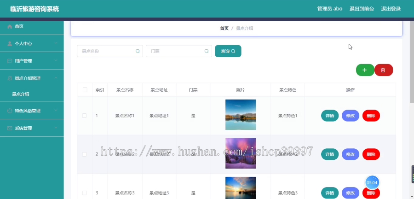Screen dimensions: 414x199
Task: Click 退出登录 in the header
Action: coord(391,9)
